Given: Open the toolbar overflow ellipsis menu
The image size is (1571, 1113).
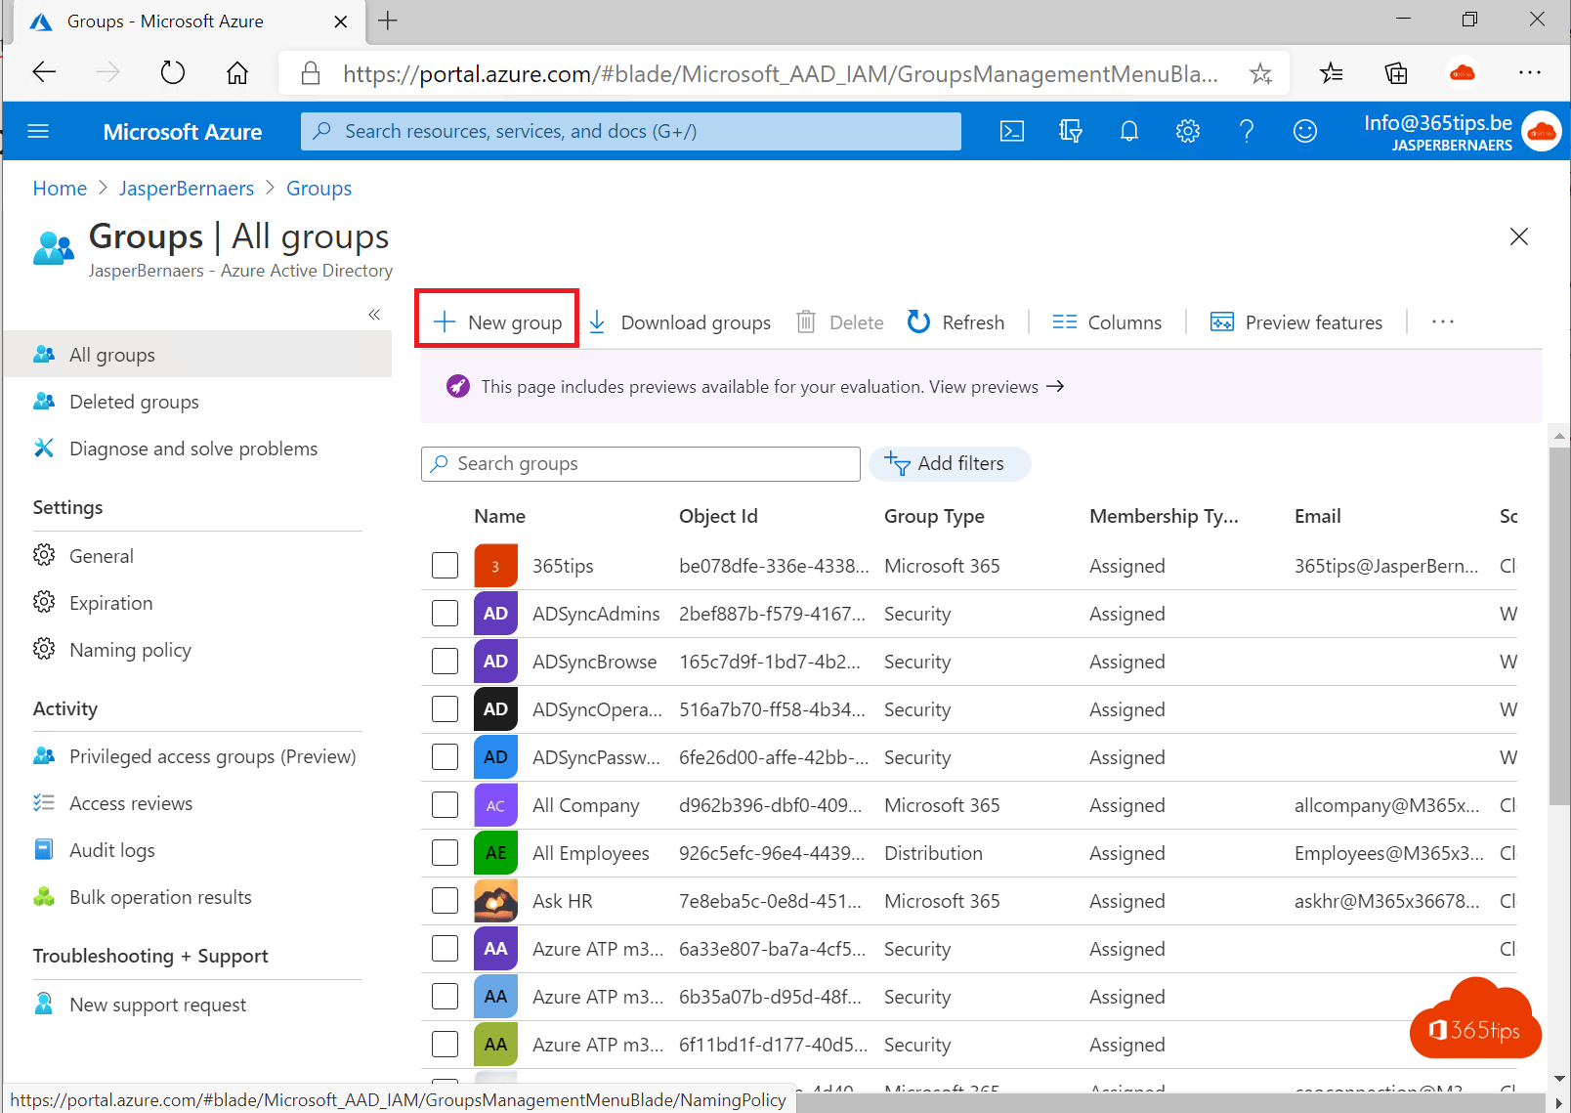Looking at the screenshot, I should coord(1443,321).
